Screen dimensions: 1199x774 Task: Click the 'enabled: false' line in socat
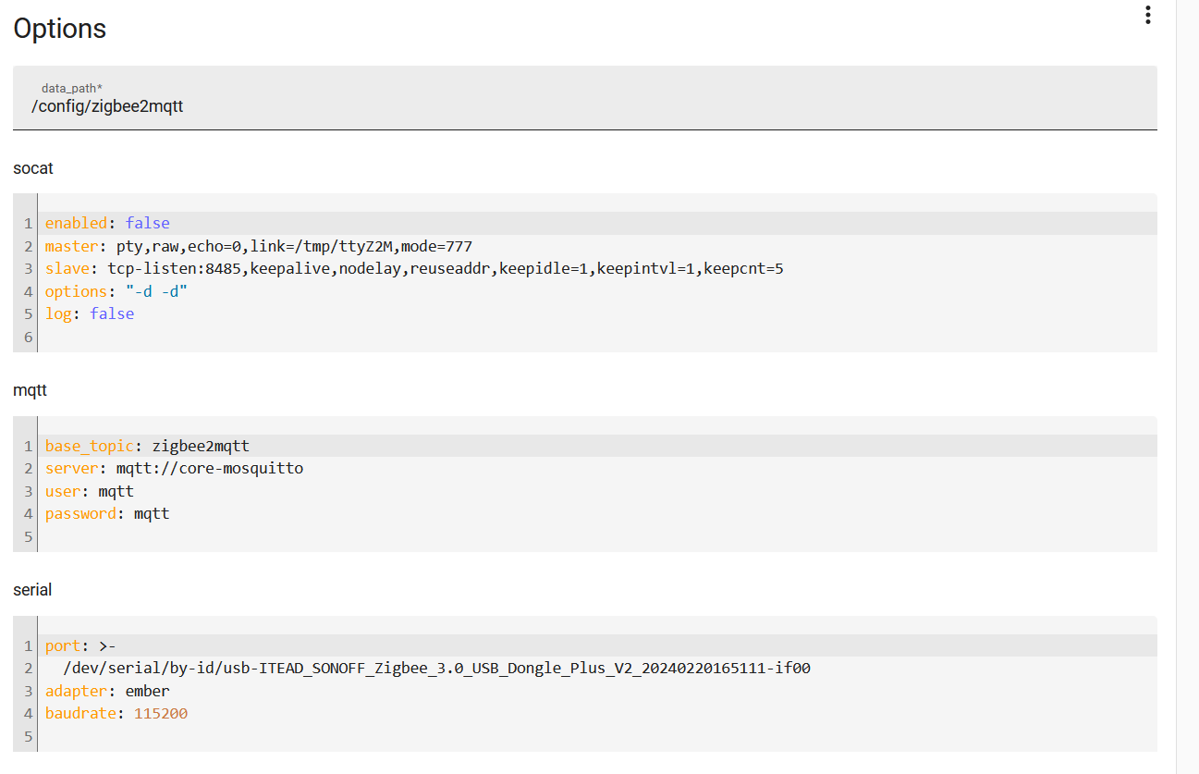107,223
